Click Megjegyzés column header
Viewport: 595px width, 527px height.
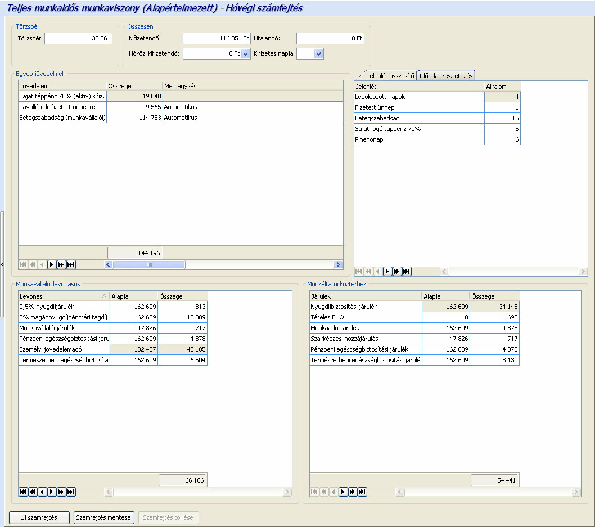pyautogui.click(x=253, y=86)
